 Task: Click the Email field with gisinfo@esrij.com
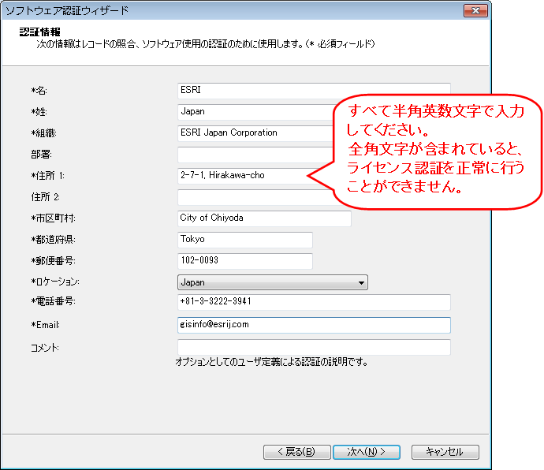click(314, 325)
